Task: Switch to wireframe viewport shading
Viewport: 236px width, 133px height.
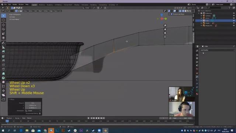Action: (x=183, y=11)
